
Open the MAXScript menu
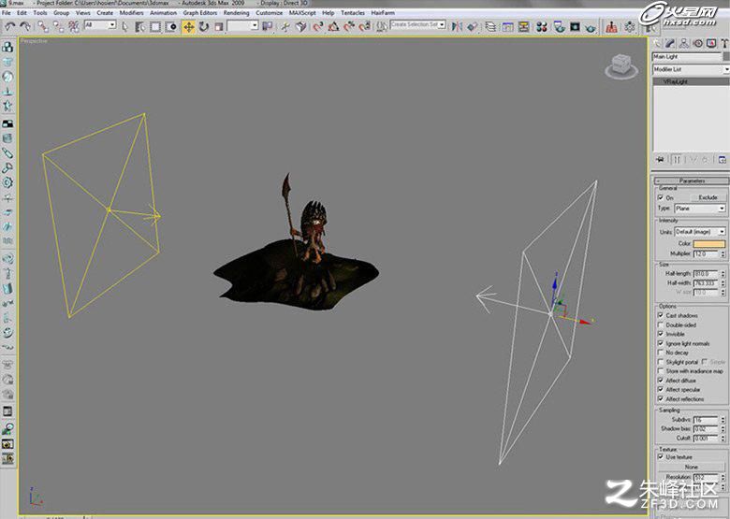pos(302,13)
